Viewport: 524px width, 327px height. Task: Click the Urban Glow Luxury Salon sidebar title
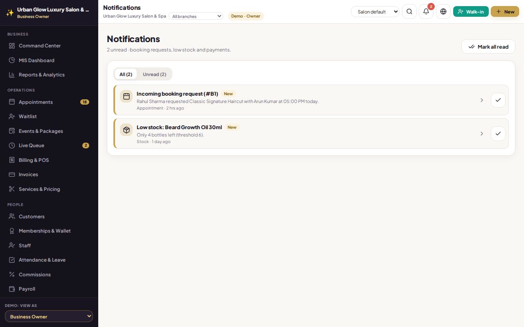click(53, 9)
